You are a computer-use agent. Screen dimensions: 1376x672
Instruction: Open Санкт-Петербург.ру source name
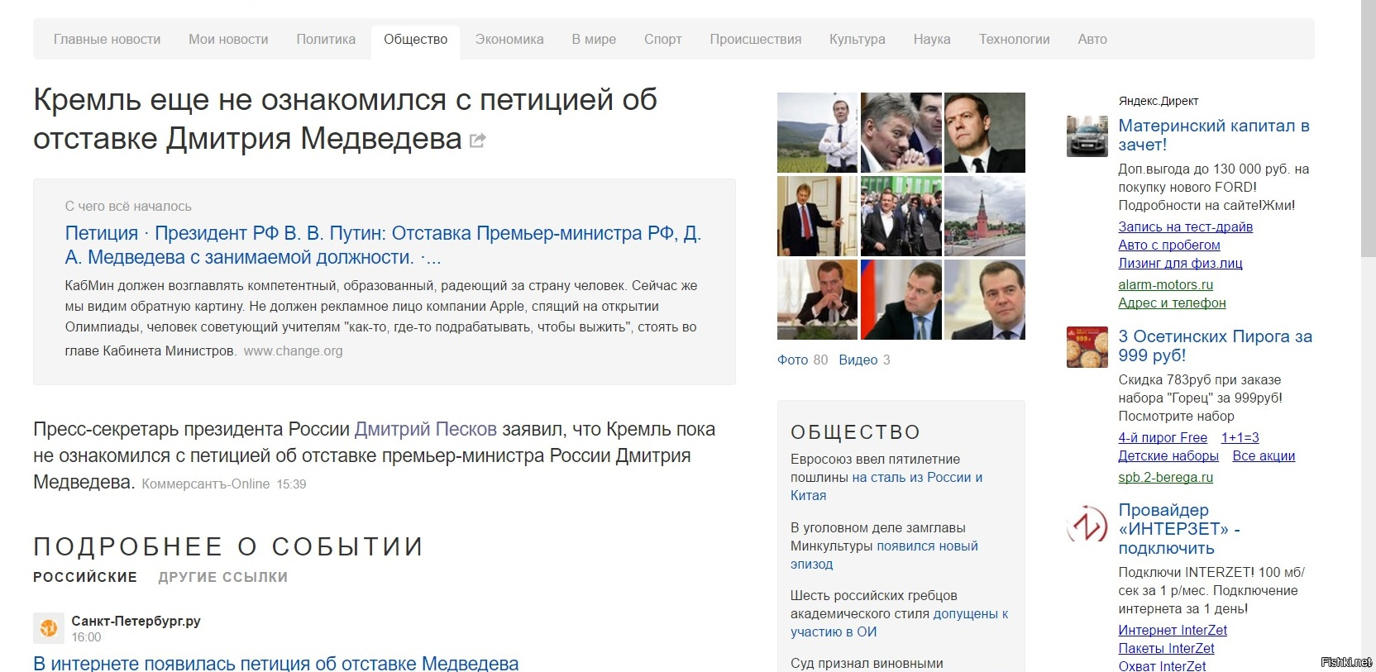coord(136,621)
